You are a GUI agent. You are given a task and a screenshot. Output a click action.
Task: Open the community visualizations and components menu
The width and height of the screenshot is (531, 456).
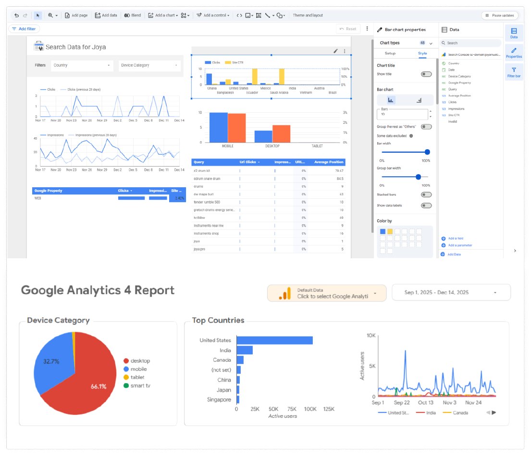185,15
